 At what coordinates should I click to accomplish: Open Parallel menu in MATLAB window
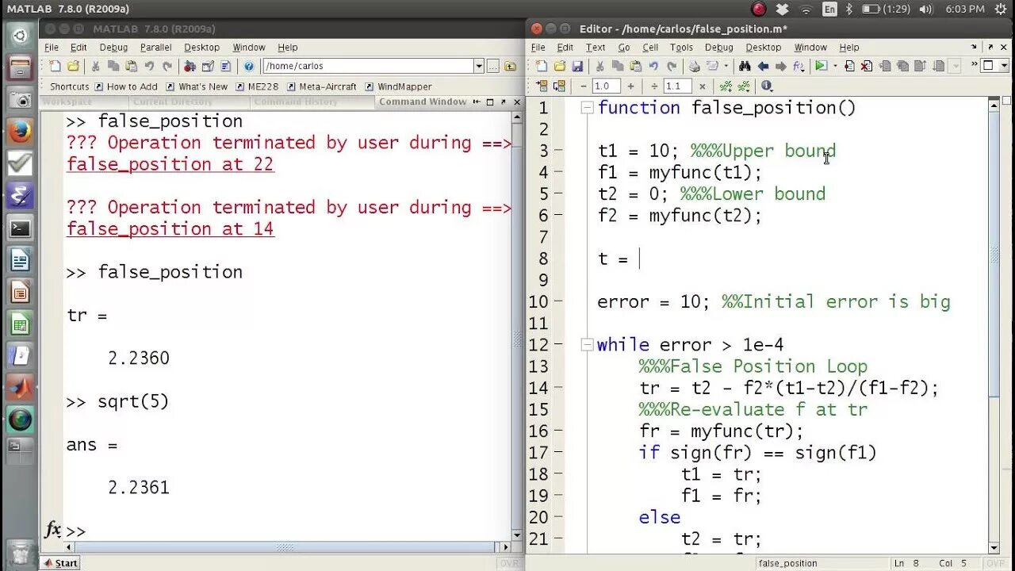tap(156, 48)
